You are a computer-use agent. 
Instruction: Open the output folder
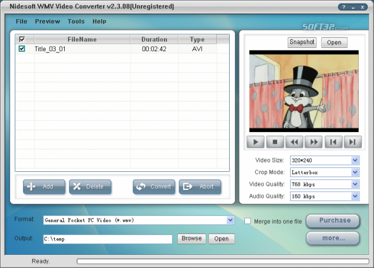pos(221,238)
